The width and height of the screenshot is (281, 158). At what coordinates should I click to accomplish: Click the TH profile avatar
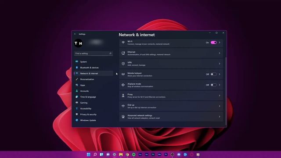78,43
